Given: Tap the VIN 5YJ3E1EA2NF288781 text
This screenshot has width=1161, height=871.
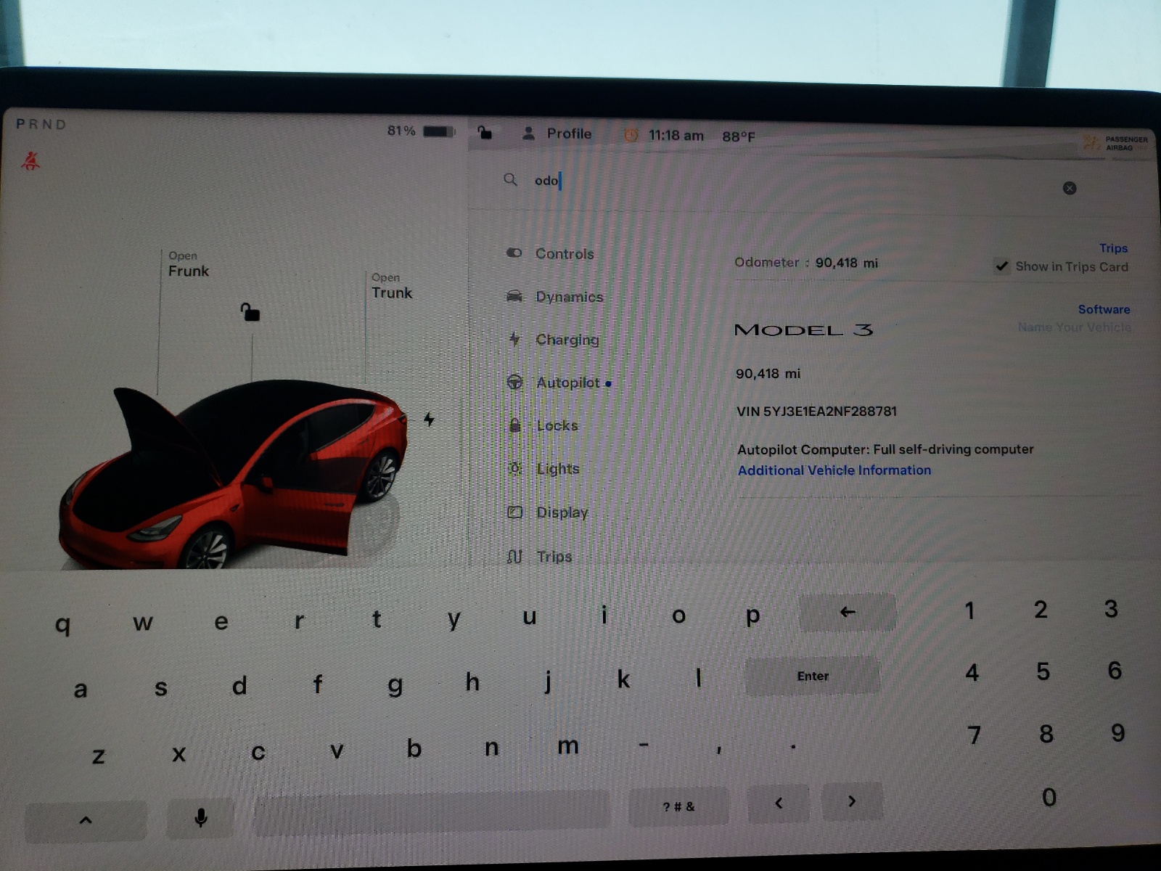Looking at the screenshot, I should pyautogui.click(x=817, y=412).
